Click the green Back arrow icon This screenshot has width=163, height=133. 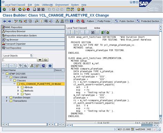(x=20, y=9)
